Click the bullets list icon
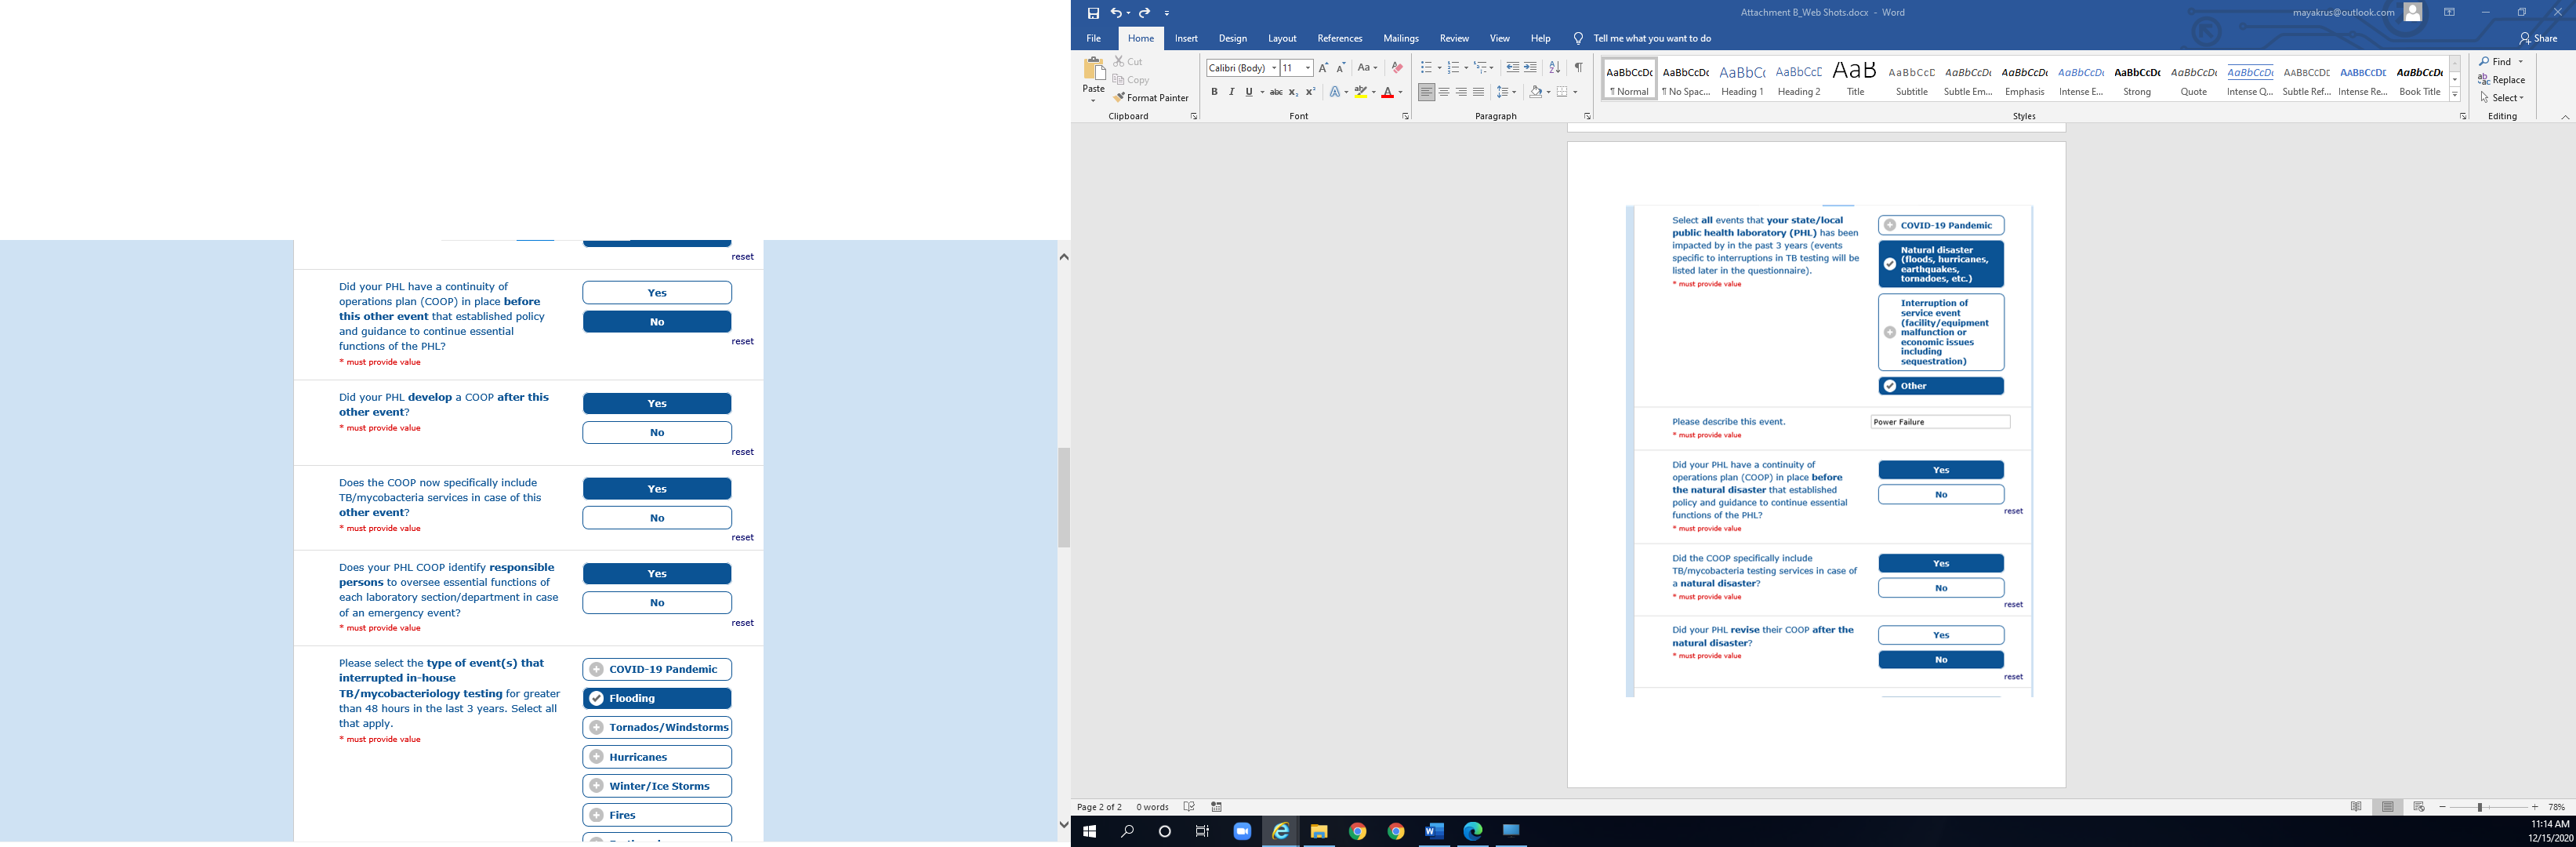Image resolution: width=2576 pixels, height=847 pixels. coord(1426,68)
